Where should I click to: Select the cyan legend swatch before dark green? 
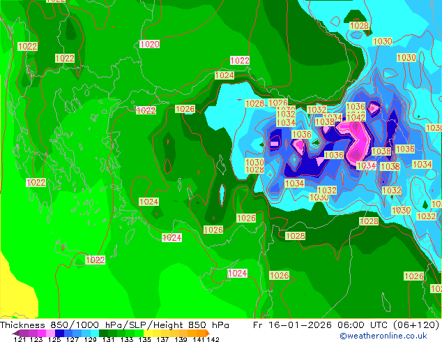[95, 333]
